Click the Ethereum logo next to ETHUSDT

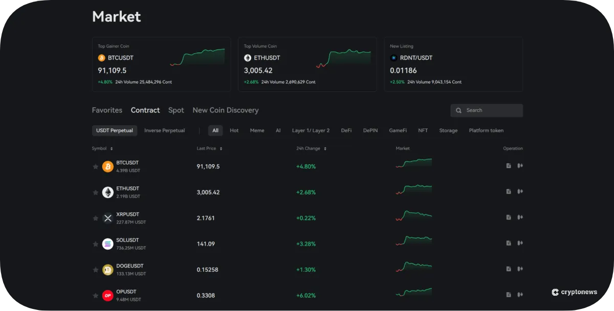(x=107, y=192)
